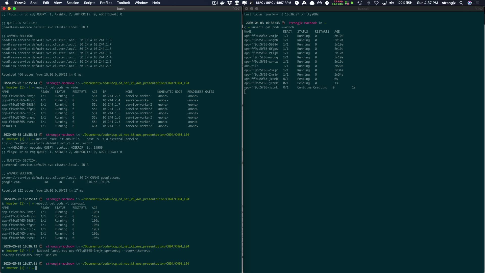Click the strongjz user name menu

449,3
